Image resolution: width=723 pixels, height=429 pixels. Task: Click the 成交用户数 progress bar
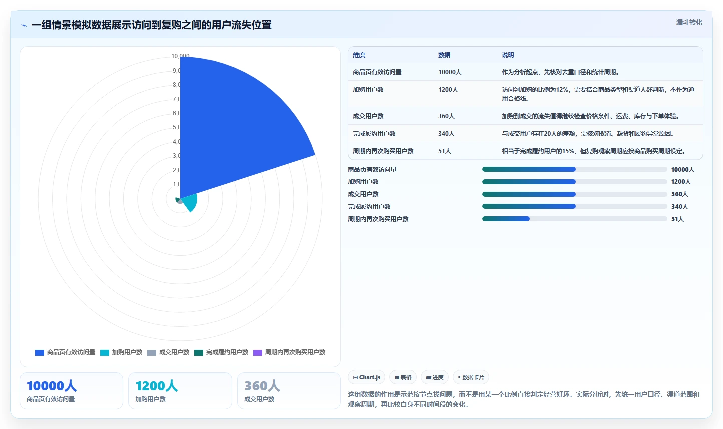coord(575,194)
